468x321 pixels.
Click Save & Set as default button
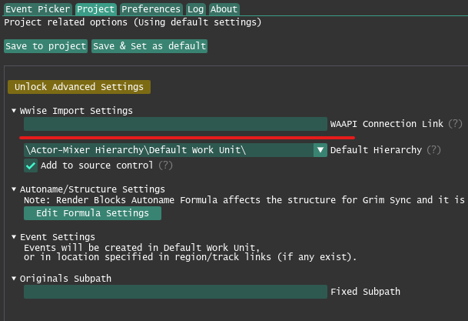(x=149, y=46)
